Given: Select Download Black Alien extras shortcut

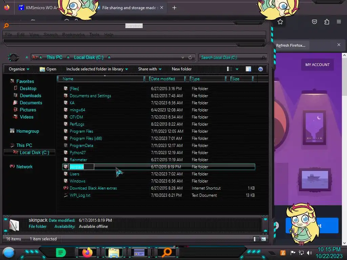Looking at the screenshot, I should pyautogui.click(x=93, y=188).
